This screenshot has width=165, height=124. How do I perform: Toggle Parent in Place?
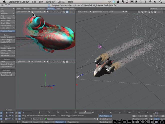[x=8, y=31]
